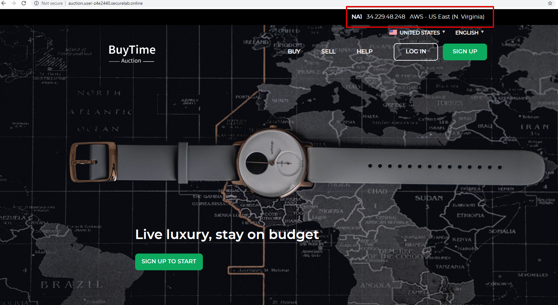The image size is (558, 305).
Task: Click the browser back arrow
Action: pyautogui.click(x=4, y=3)
